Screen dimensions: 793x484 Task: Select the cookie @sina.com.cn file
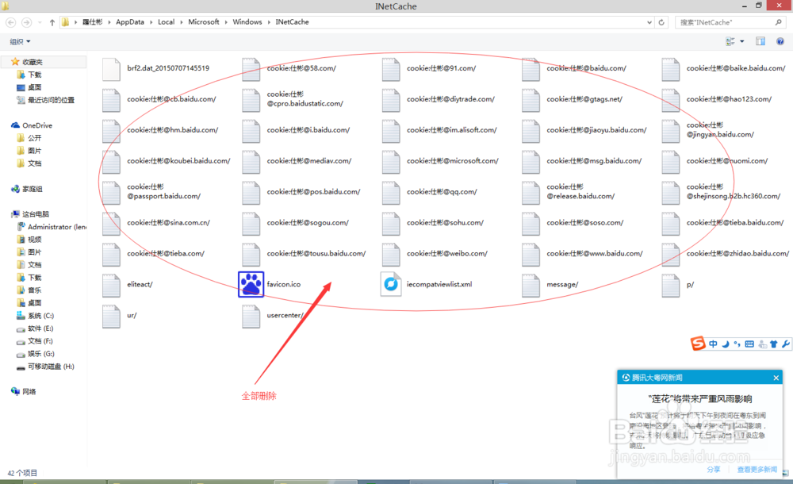tap(156, 223)
